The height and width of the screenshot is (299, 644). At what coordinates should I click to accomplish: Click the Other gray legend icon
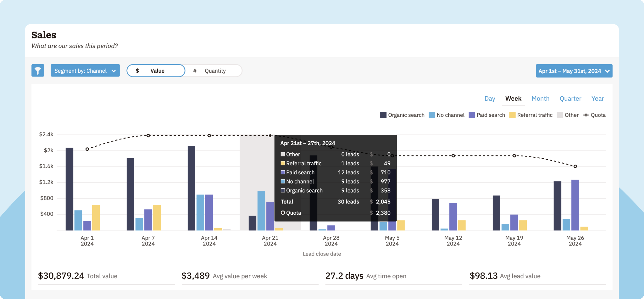pyautogui.click(x=559, y=115)
